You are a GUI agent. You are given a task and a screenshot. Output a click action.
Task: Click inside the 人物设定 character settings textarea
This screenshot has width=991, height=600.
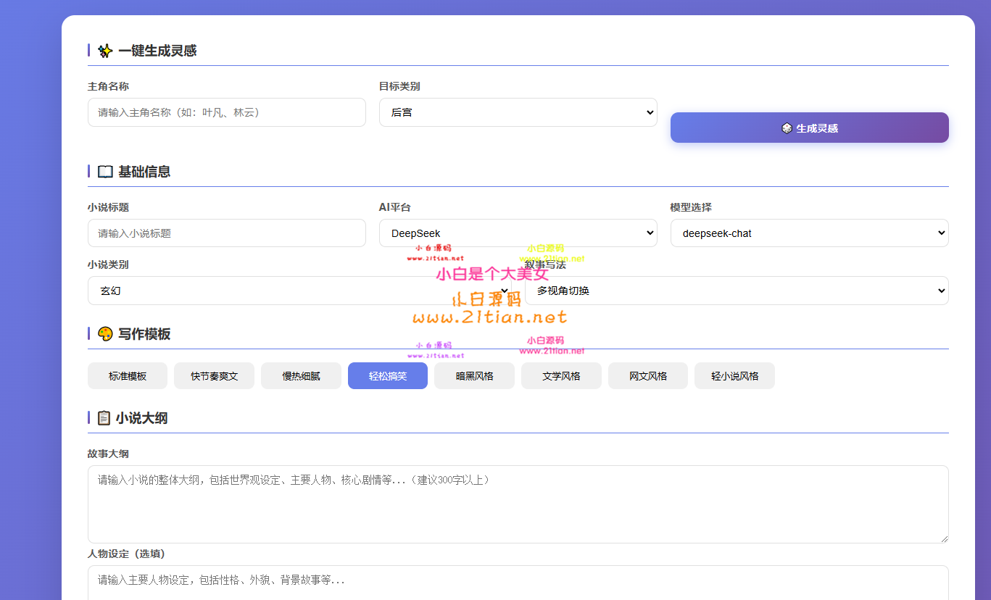point(518,583)
